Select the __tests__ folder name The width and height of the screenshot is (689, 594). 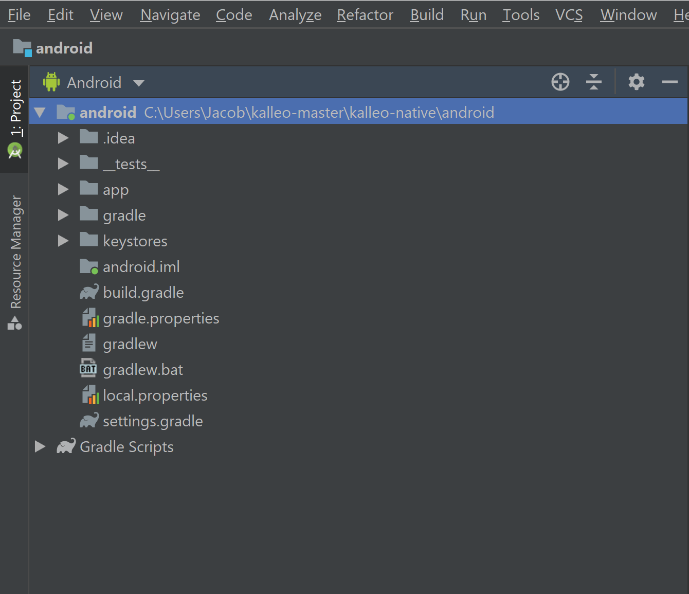(x=131, y=164)
